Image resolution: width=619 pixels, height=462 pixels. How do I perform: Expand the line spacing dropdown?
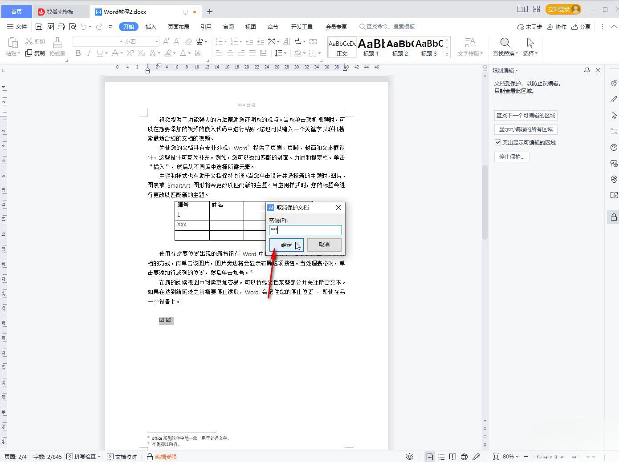(x=285, y=53)
